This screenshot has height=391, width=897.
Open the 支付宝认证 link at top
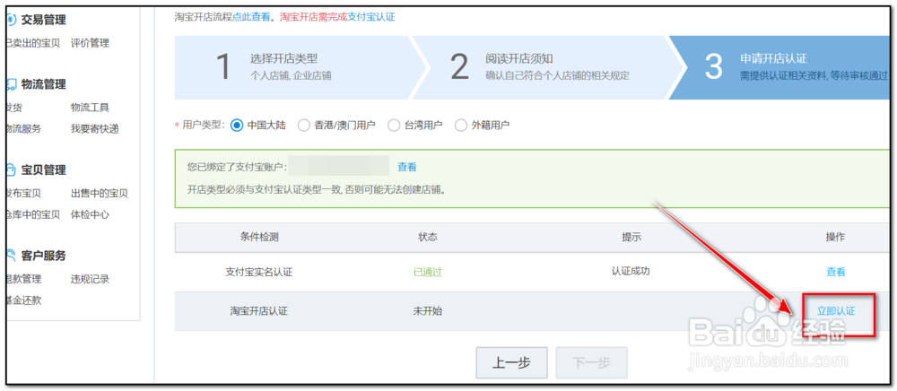click(371, 17)
